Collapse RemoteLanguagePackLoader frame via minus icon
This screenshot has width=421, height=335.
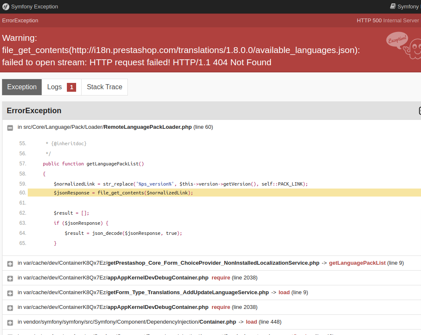[10, 127]
